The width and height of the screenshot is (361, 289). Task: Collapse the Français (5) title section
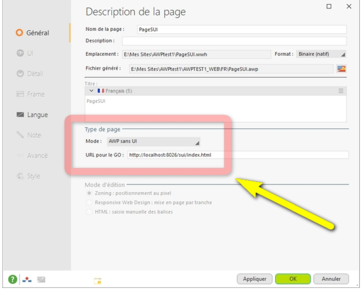click(91, 91)
